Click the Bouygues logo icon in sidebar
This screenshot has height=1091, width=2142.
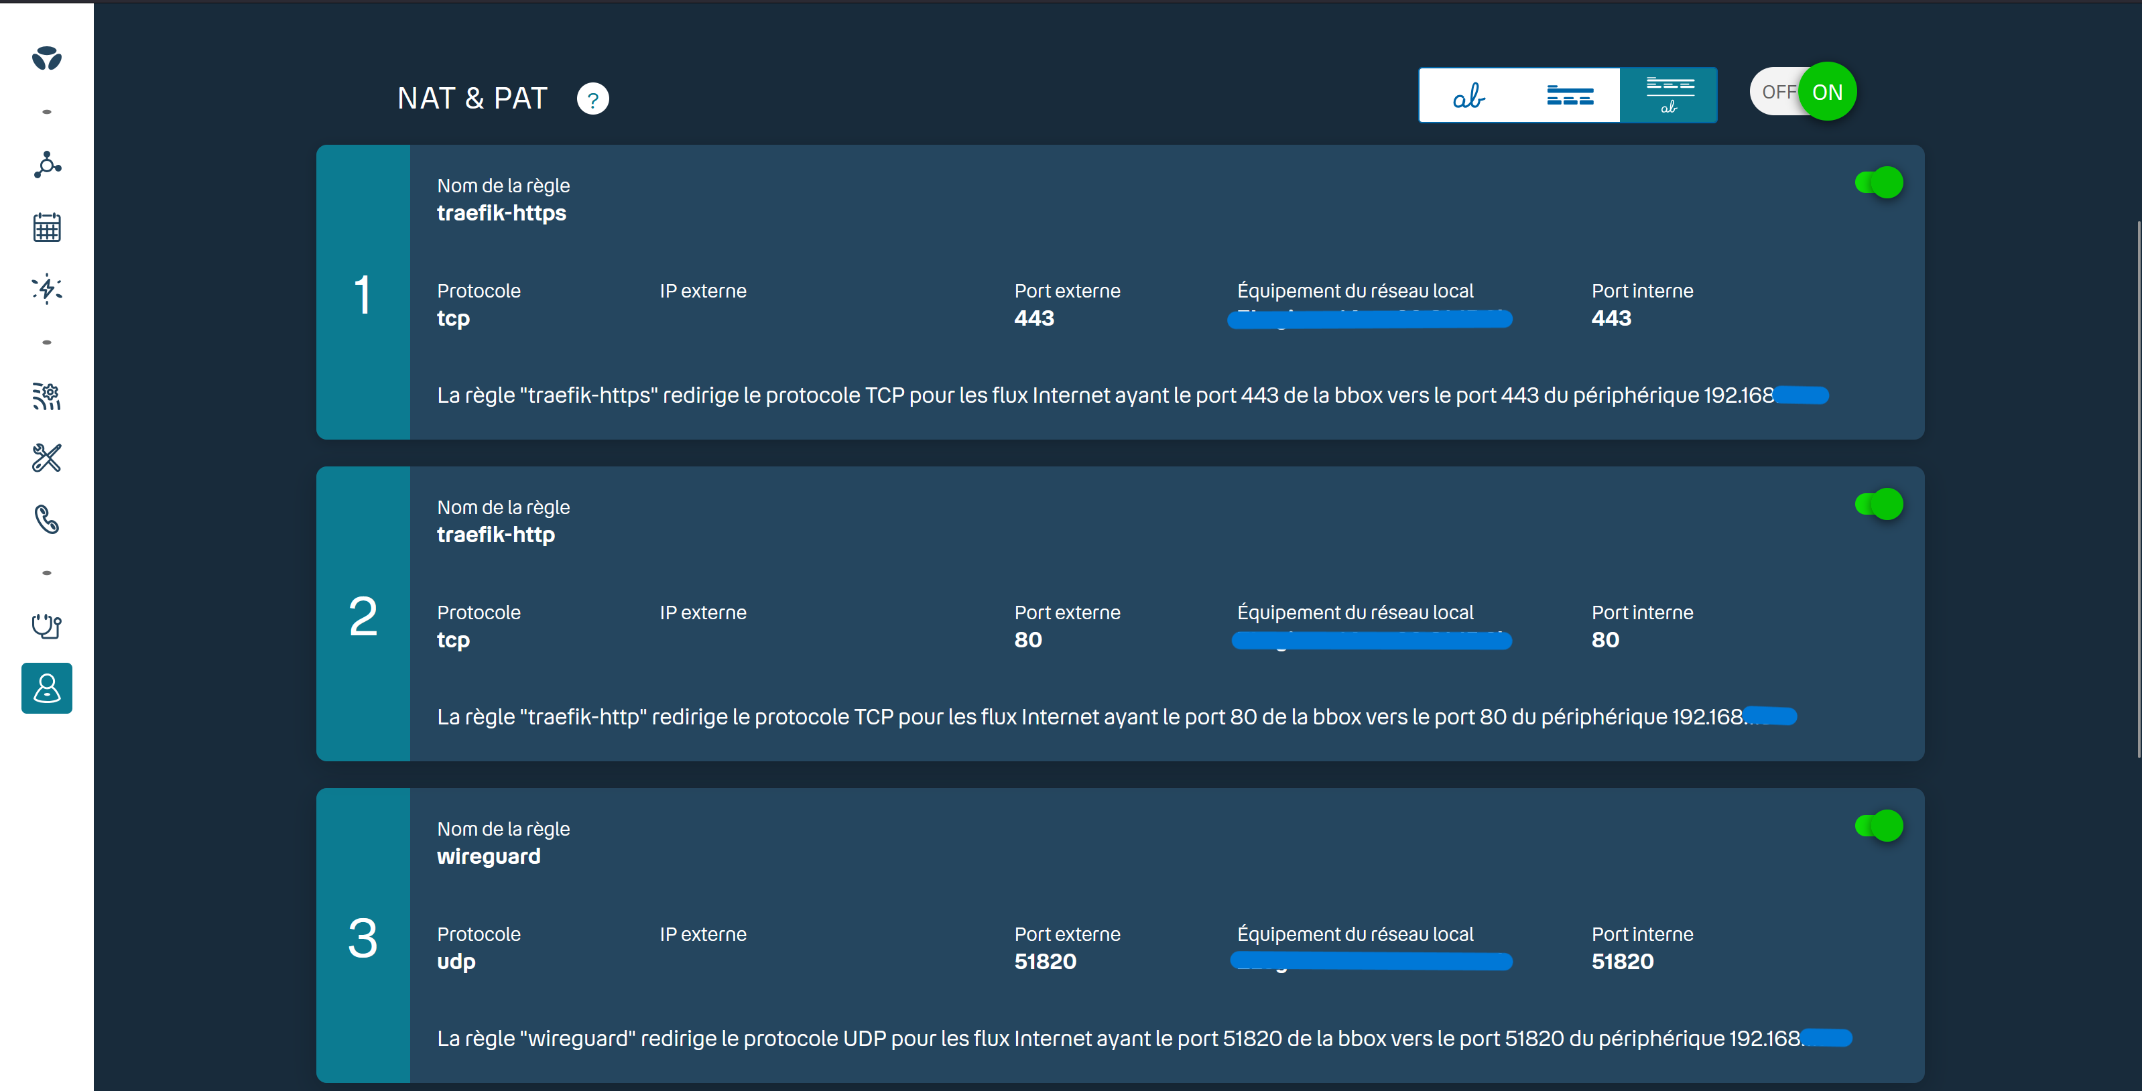click(x=46, y=58)
